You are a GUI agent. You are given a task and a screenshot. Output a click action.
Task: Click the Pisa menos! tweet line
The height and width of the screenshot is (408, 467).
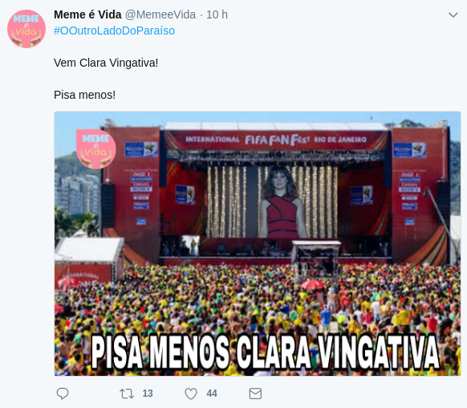coord(84,95)
